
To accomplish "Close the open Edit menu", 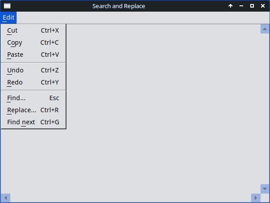I will coord(9,18).
